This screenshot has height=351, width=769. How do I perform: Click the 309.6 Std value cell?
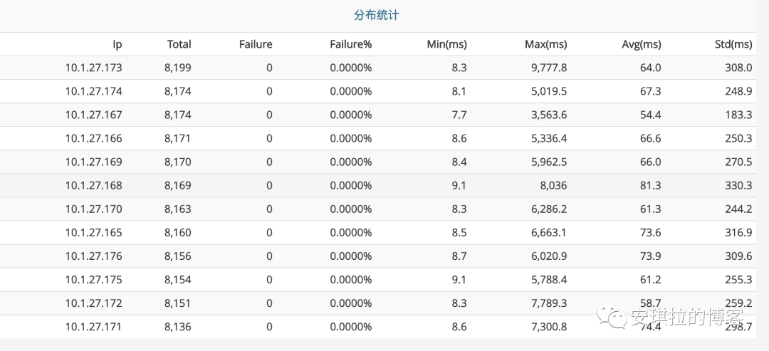(739, 256)
